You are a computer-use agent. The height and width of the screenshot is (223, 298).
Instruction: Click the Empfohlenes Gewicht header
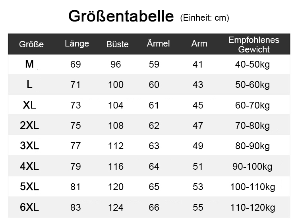coord(254,45)
